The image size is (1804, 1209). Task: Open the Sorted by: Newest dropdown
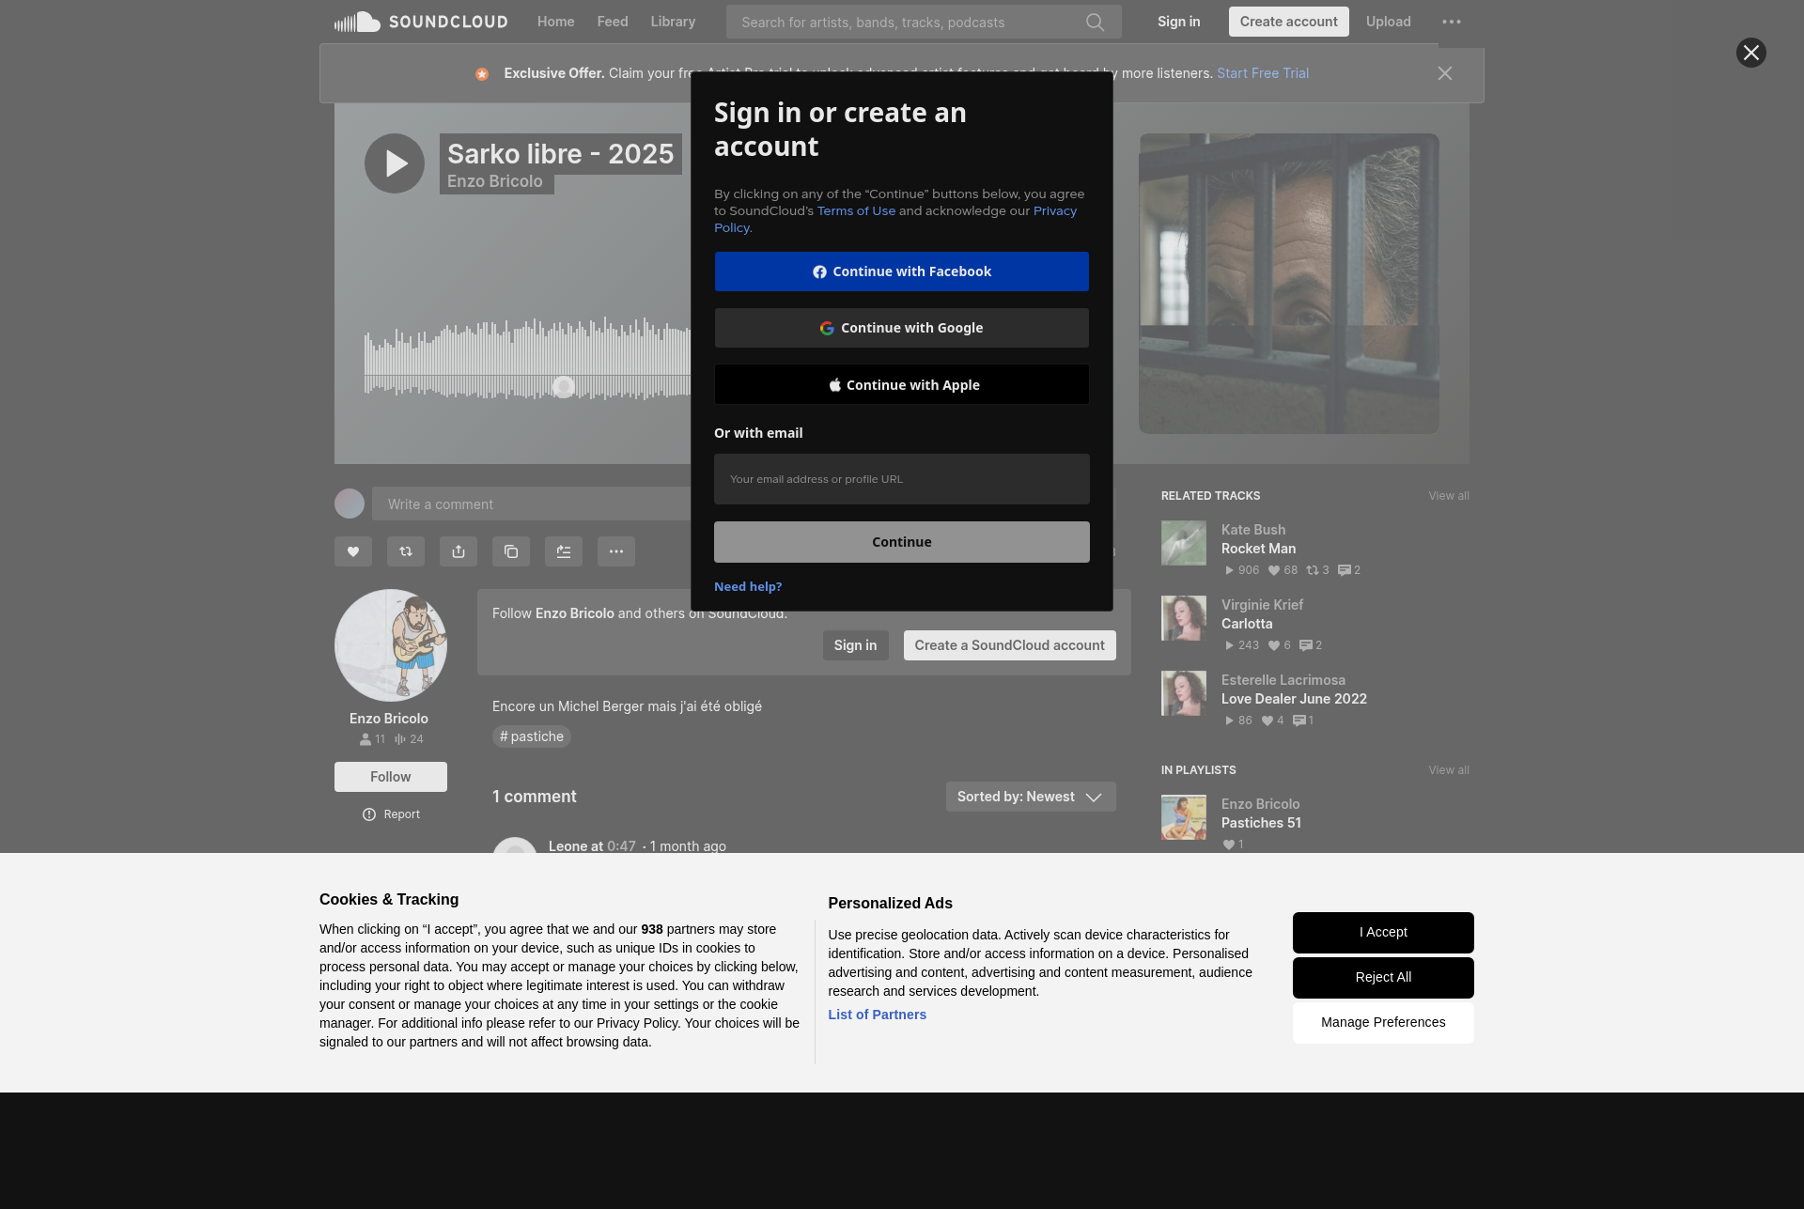pos(1031,797)
